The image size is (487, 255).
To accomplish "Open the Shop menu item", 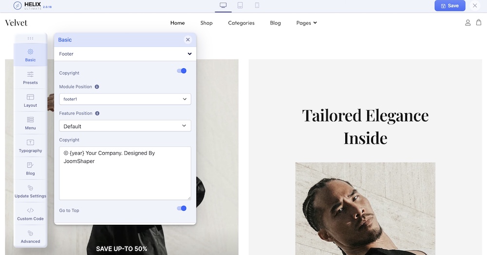I will coord(206,23).
